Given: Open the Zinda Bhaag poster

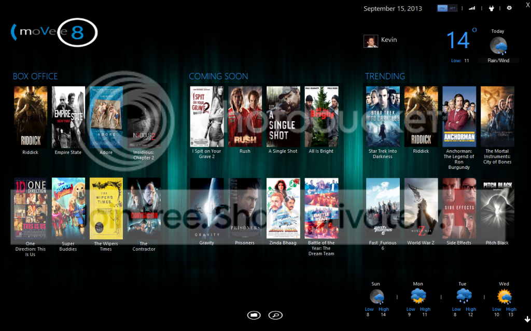Looking at the screenshot, I should 284,208.
